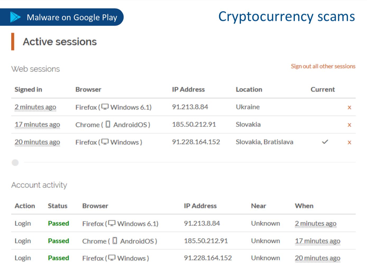Click the "When" column header
367x275 pixels.
(304, 206)
